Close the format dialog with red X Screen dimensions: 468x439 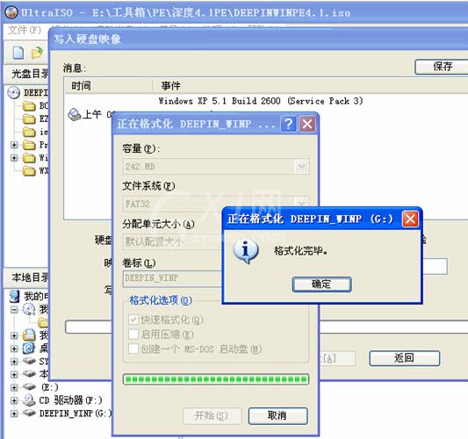click(x=307, y=124)
